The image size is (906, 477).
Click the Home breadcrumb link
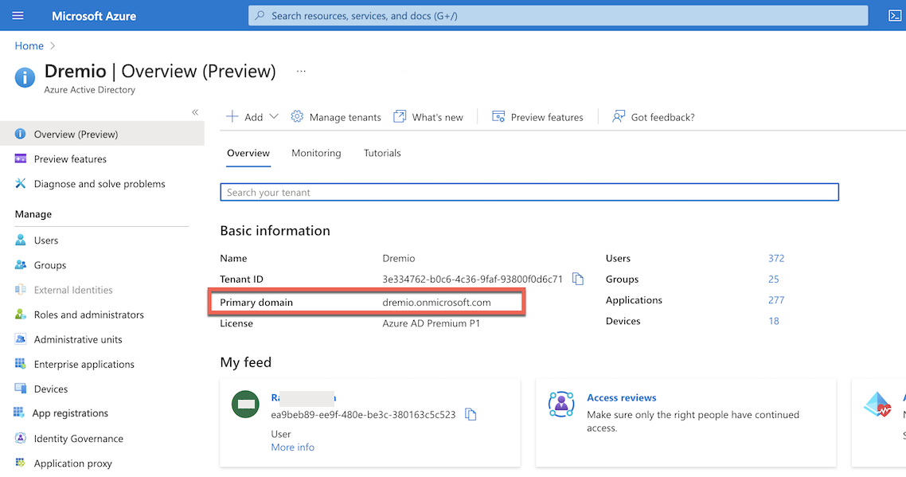tap(29, 46)
